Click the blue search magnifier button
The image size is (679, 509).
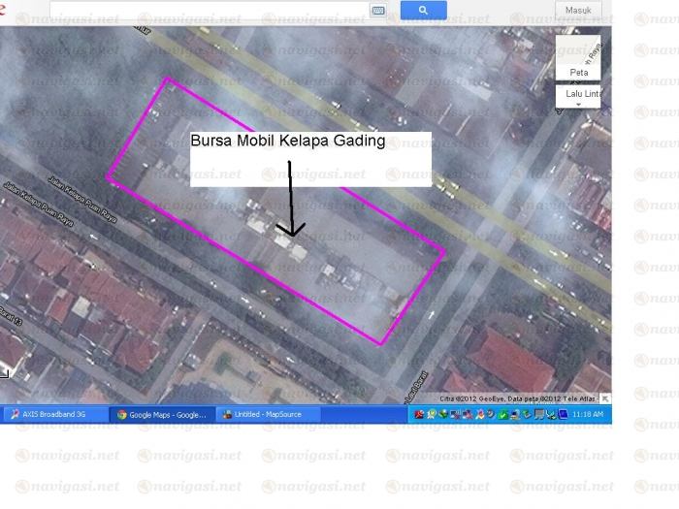(423, 11)
